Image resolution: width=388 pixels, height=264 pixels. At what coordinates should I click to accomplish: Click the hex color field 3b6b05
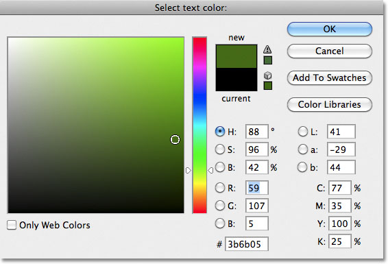pyautogui.click(x=247, y=244)
